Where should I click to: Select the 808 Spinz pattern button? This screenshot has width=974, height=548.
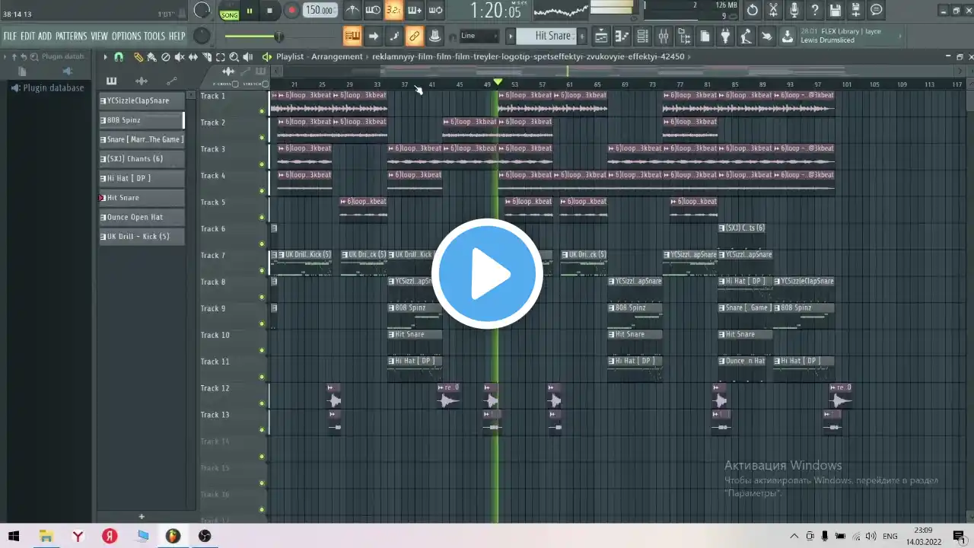pos(142,120)
